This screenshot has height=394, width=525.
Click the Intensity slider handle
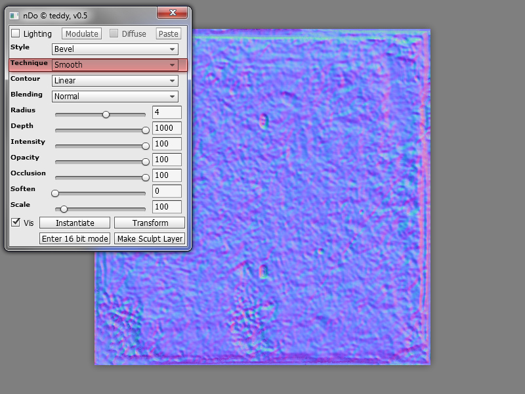(x=145, y=146)
